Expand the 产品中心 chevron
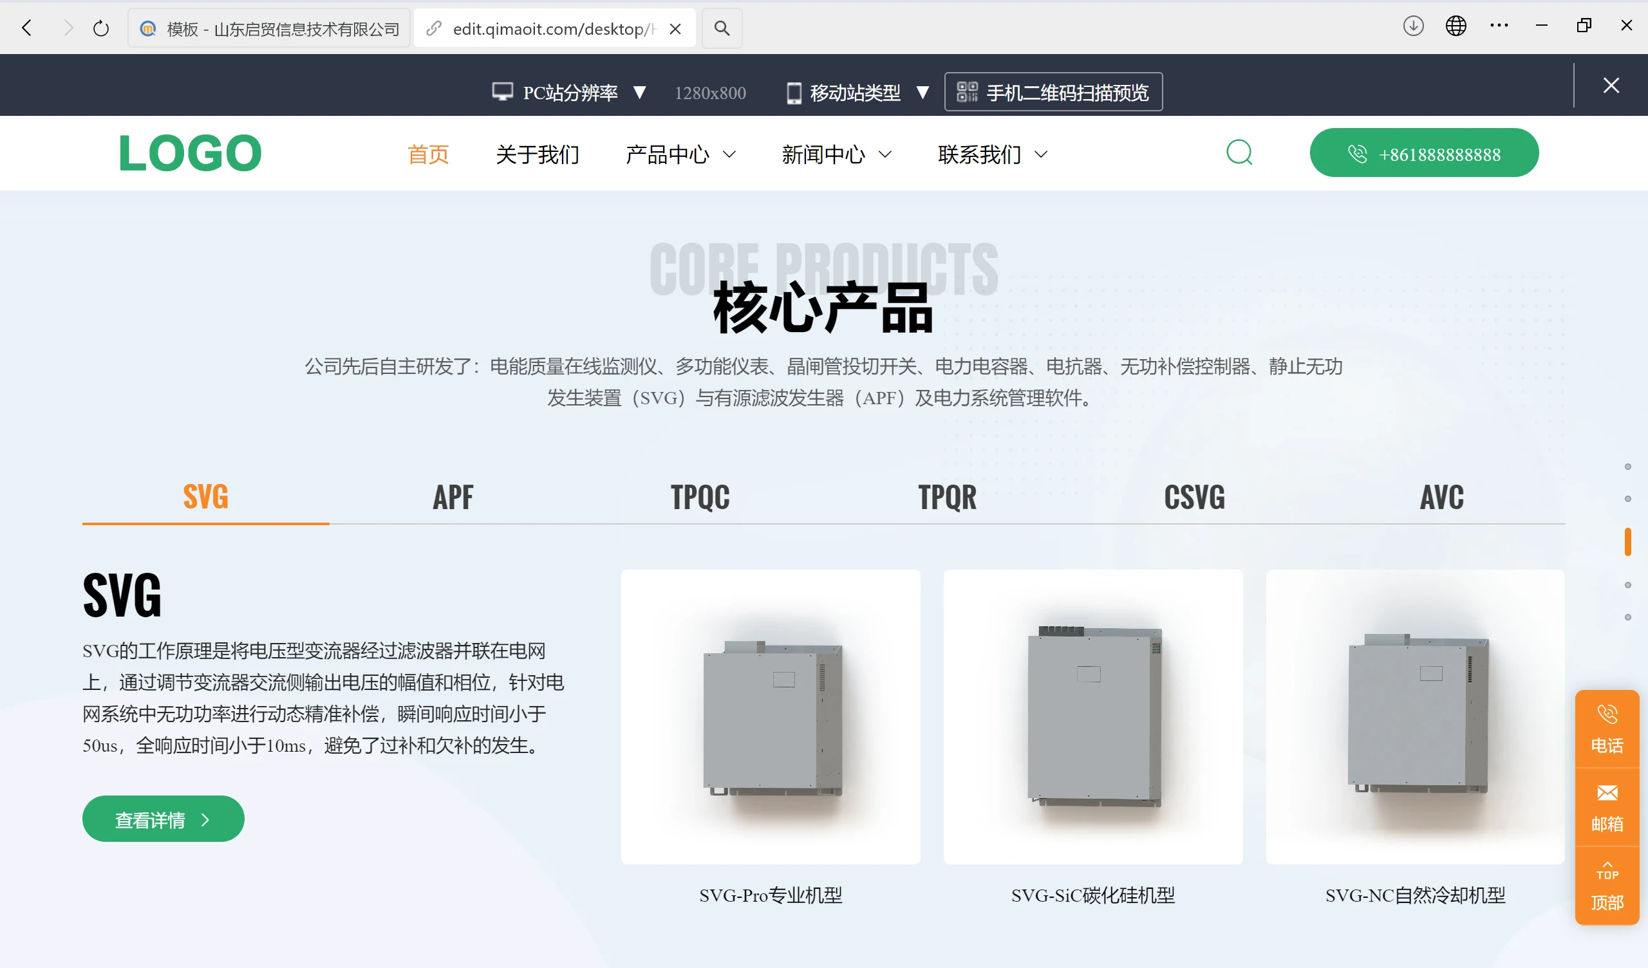This screenshot has height=968, width=1648. pos(729,155)
